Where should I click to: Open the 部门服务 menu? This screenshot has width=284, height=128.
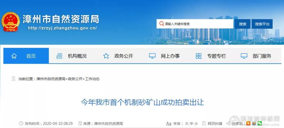click(256, 56)
